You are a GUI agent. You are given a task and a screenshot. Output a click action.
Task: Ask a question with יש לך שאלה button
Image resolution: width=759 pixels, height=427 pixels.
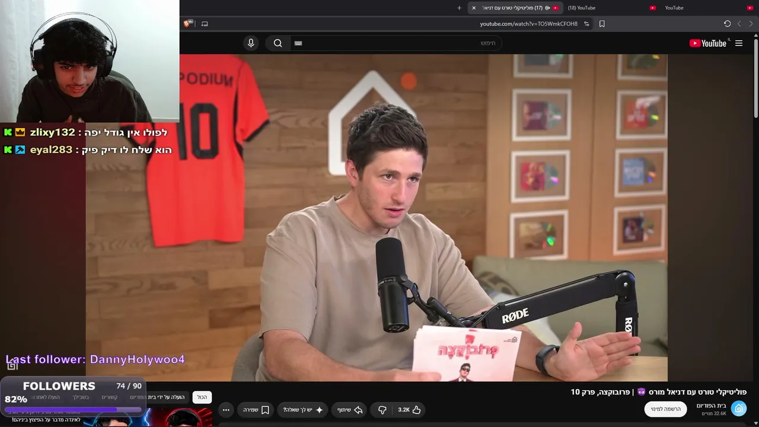click(303, 410)
